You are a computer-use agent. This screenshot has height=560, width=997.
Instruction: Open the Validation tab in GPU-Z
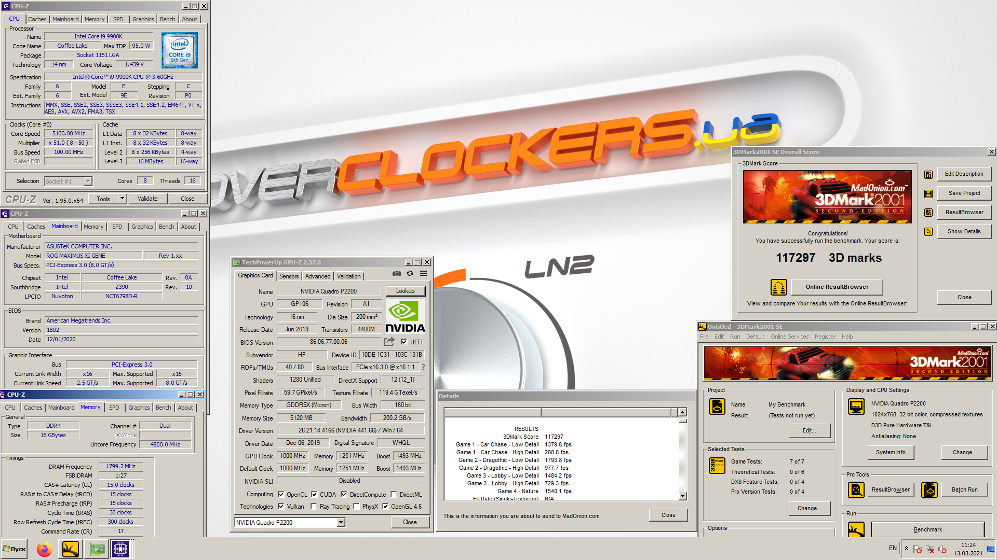(x=348, y=276)
